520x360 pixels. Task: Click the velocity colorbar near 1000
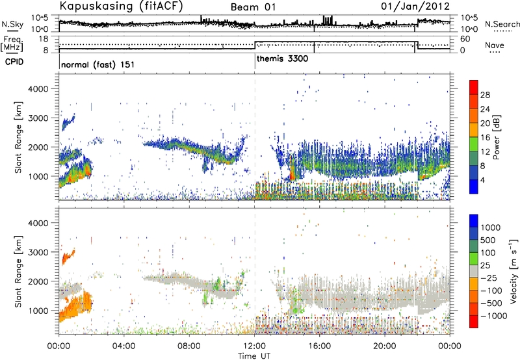(x=474, y=227)
